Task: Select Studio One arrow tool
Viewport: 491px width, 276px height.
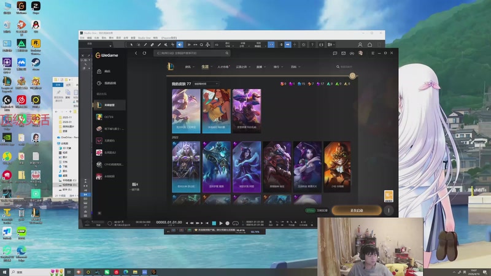Action: pyautogui.click(x=131, y=45)
